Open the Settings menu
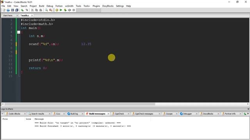The width and height of the screenshot is (250, 140). pyautogui.click(x=120, y=6)
